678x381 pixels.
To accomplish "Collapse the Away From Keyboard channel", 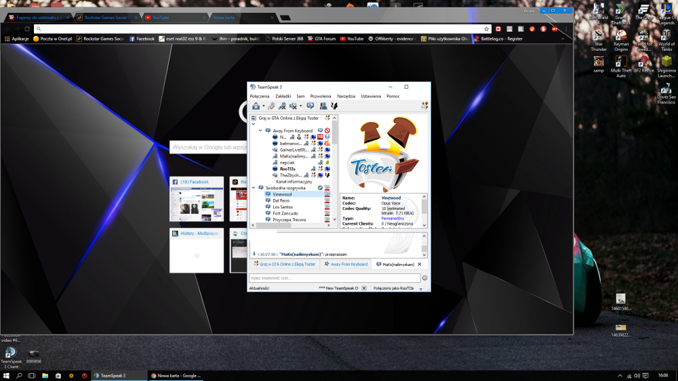I will coord(260,131).
